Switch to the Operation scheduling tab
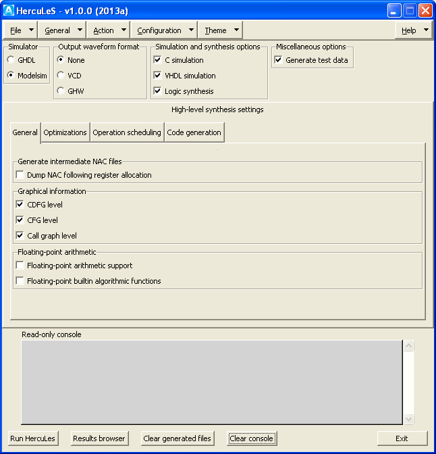This screenshot has width=436, height=454. [127, 132]
